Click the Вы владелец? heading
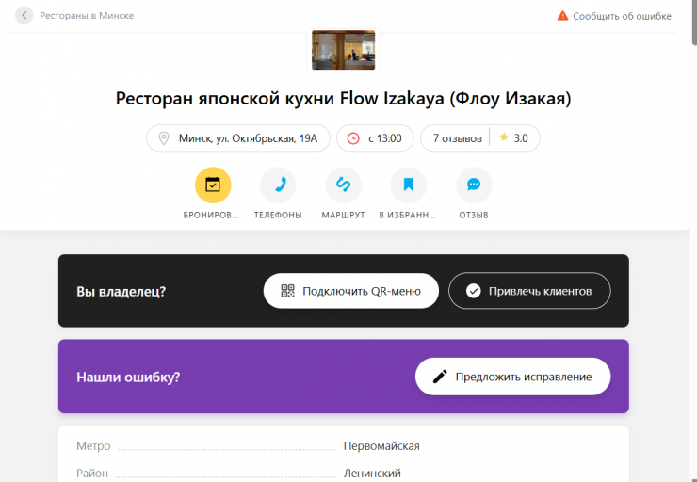Image resolution: width=697 pixels, height=482 pixels. click(121, 292)
